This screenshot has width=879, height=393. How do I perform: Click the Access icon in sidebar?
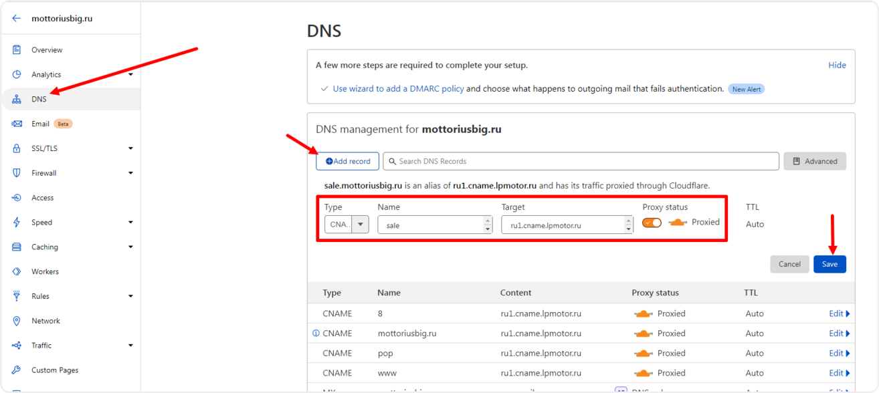[x=17, y=198]
